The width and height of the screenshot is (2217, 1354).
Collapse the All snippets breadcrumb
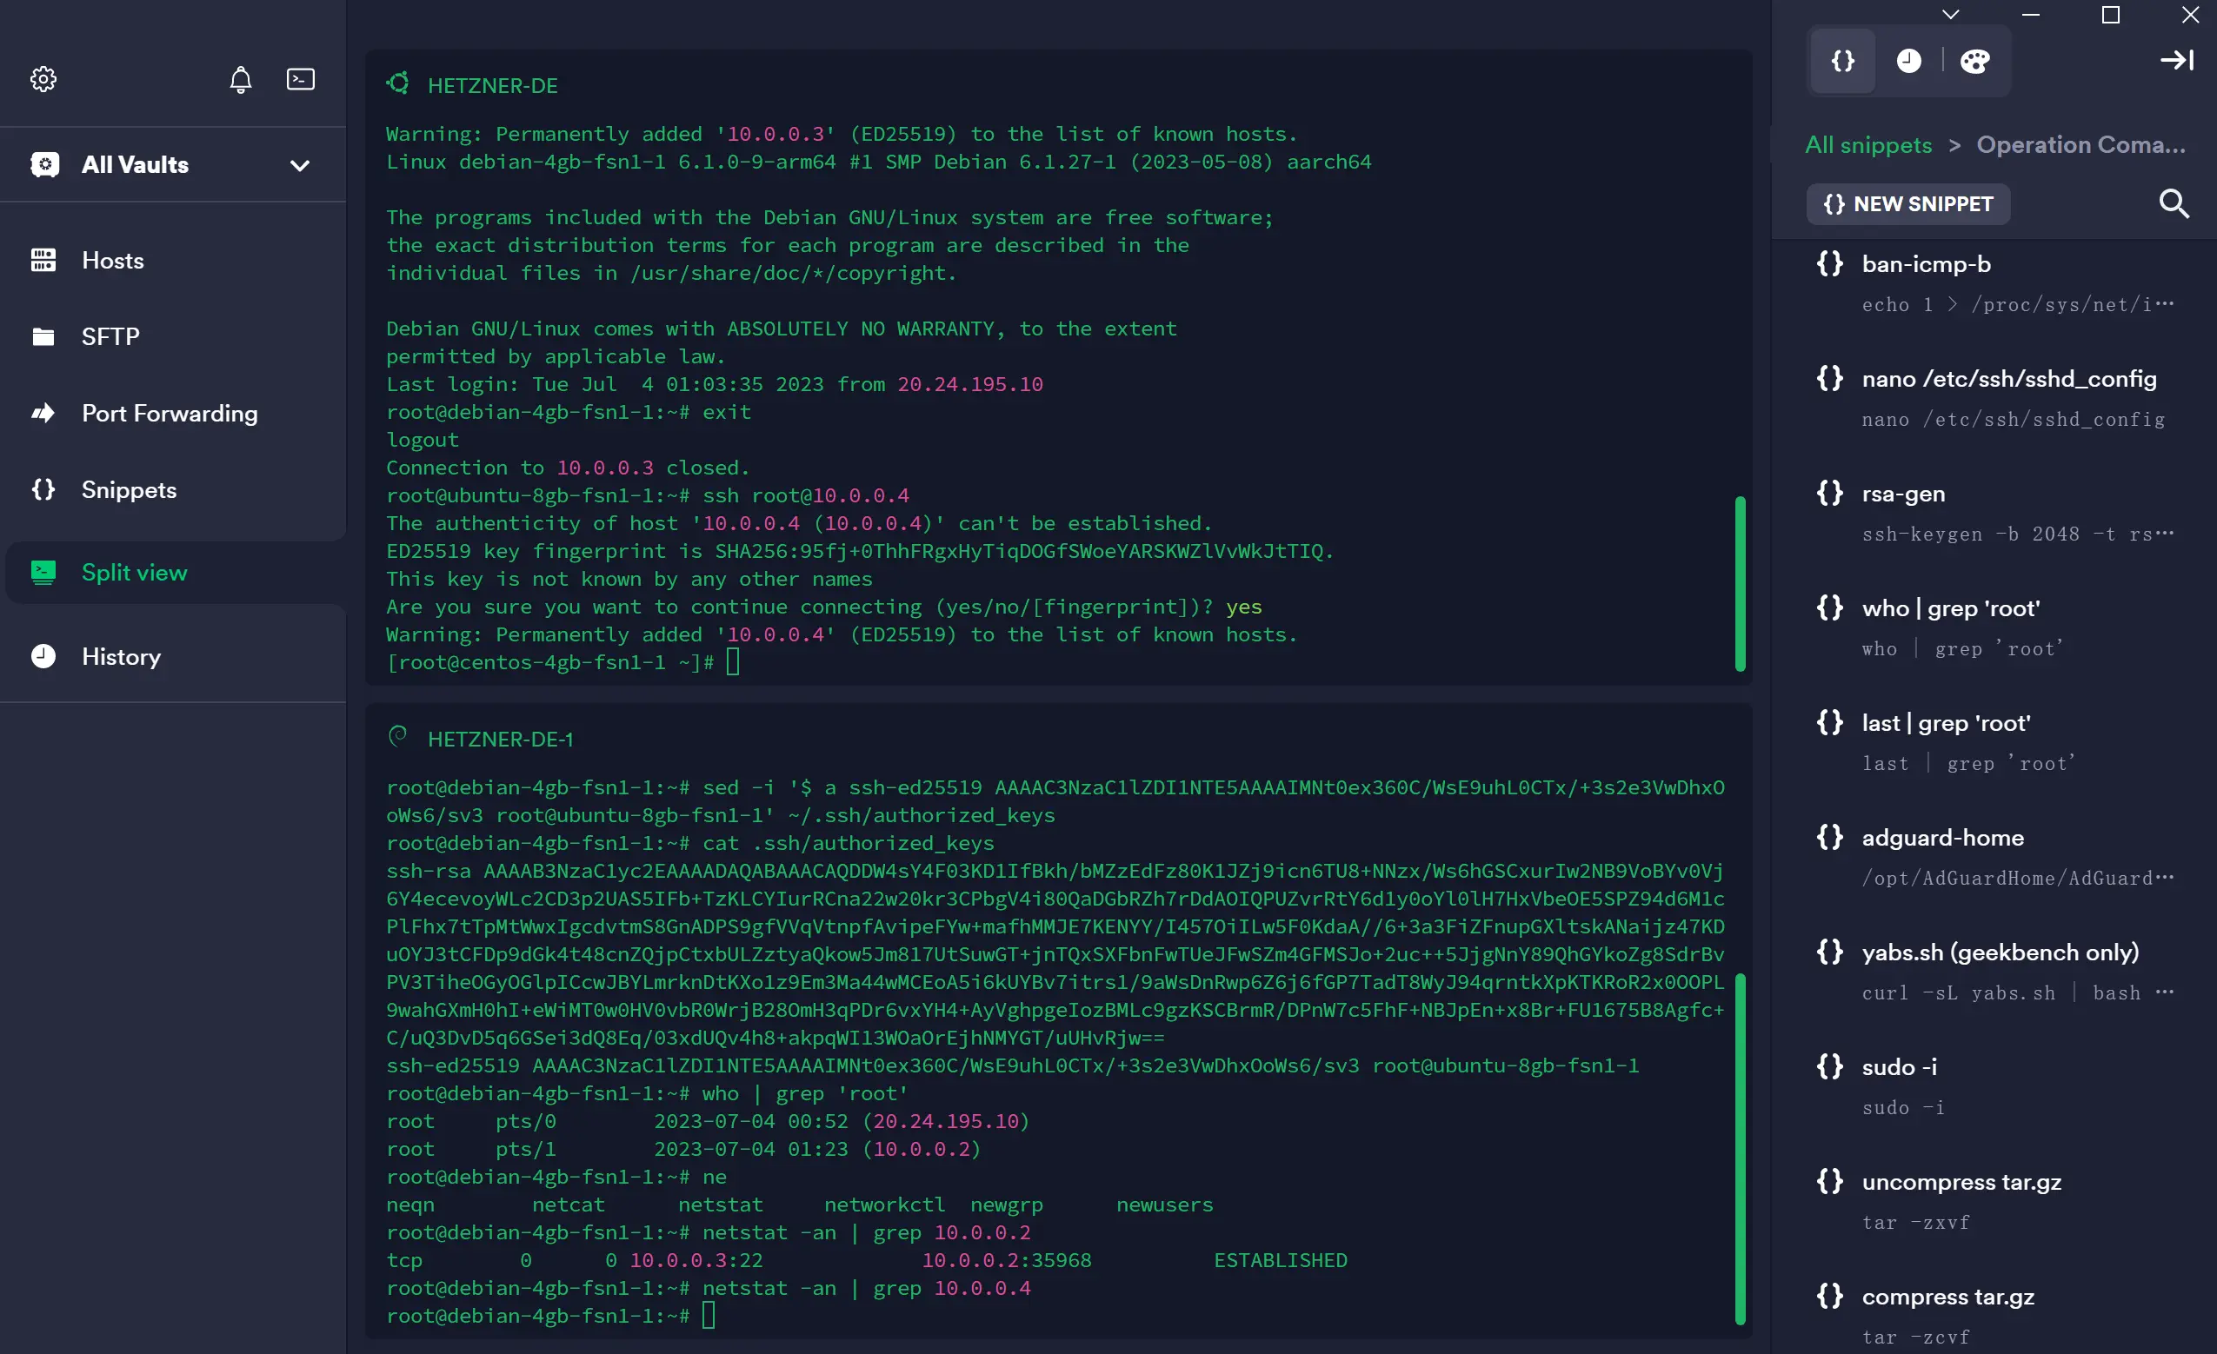[1868, 144]
